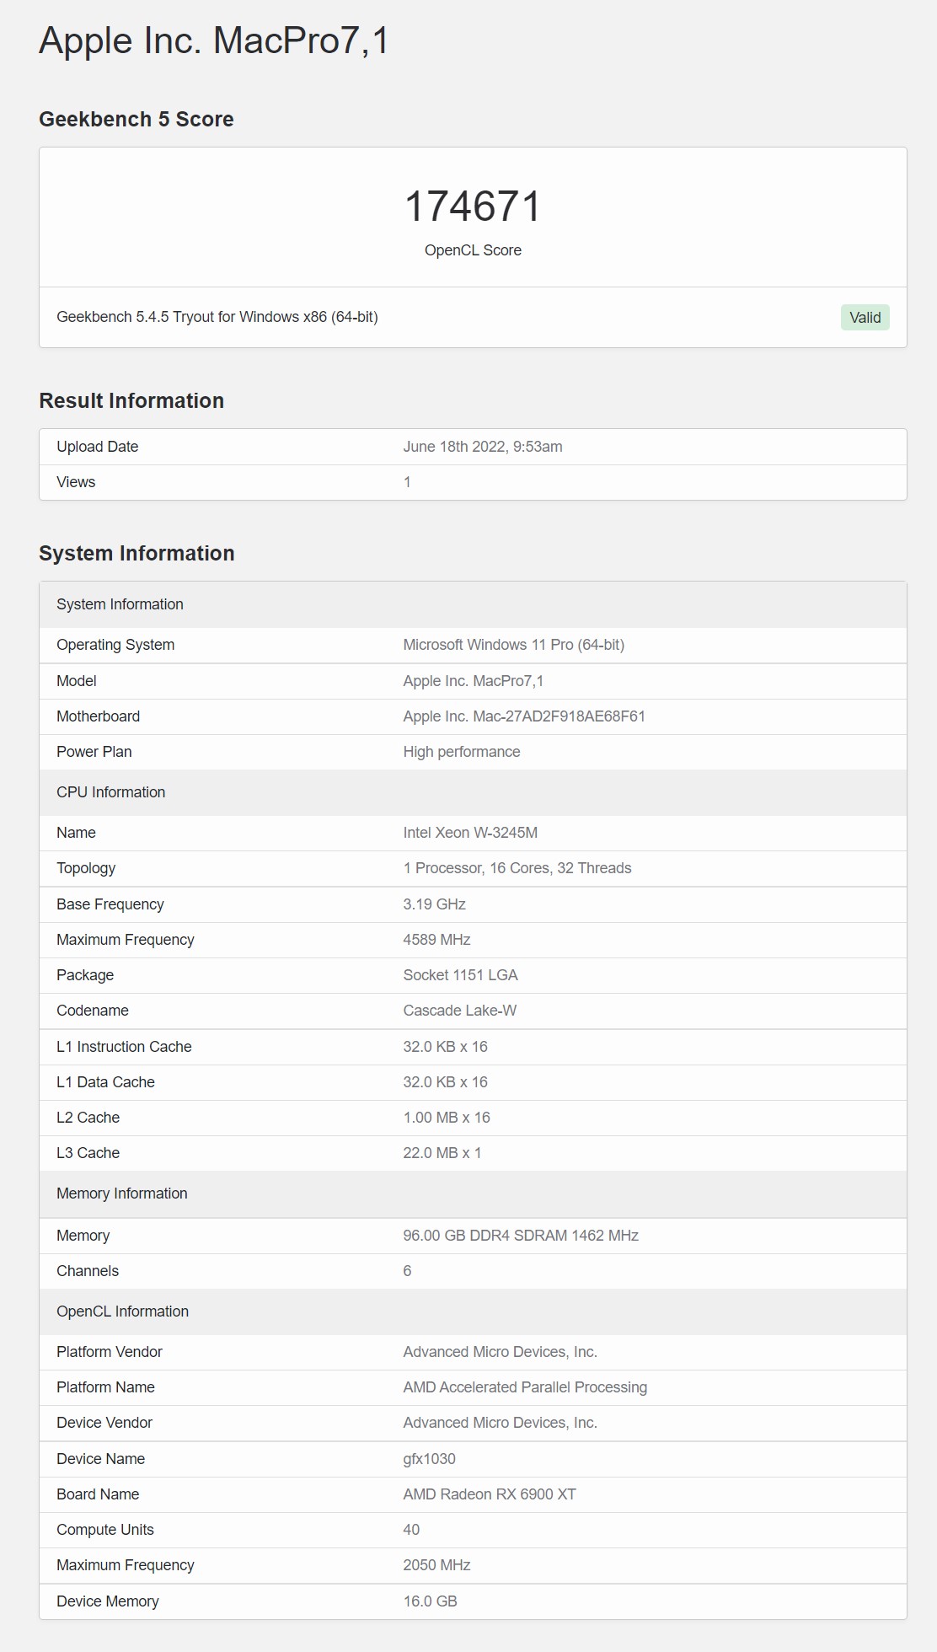Click the AMD Radeon RX 6900 XT board name
Image resolution: width=937 pixels, height=1652 pixels.
pyautogui.click(x=490, y=1494)
